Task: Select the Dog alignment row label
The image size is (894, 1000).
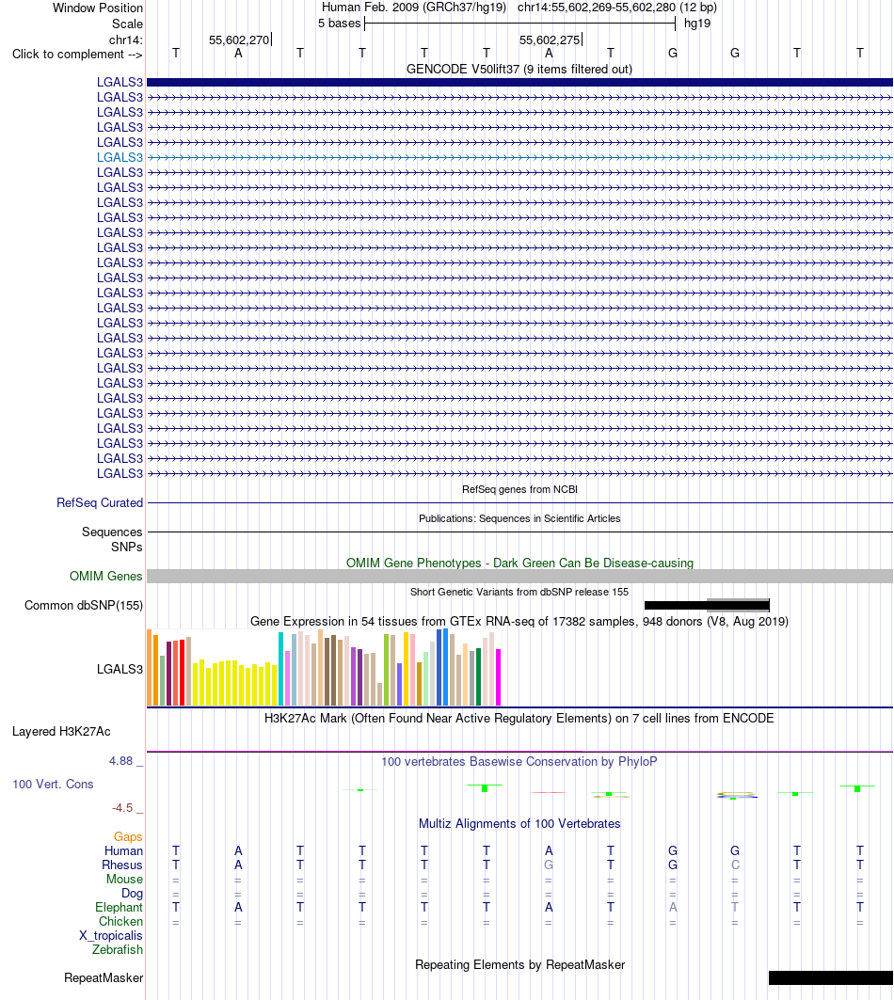Action: pos(132,894)
